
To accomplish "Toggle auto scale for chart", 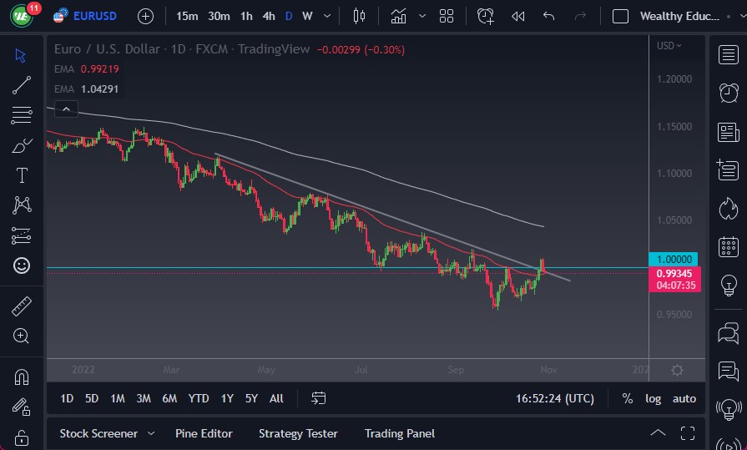I will [684, 398].
